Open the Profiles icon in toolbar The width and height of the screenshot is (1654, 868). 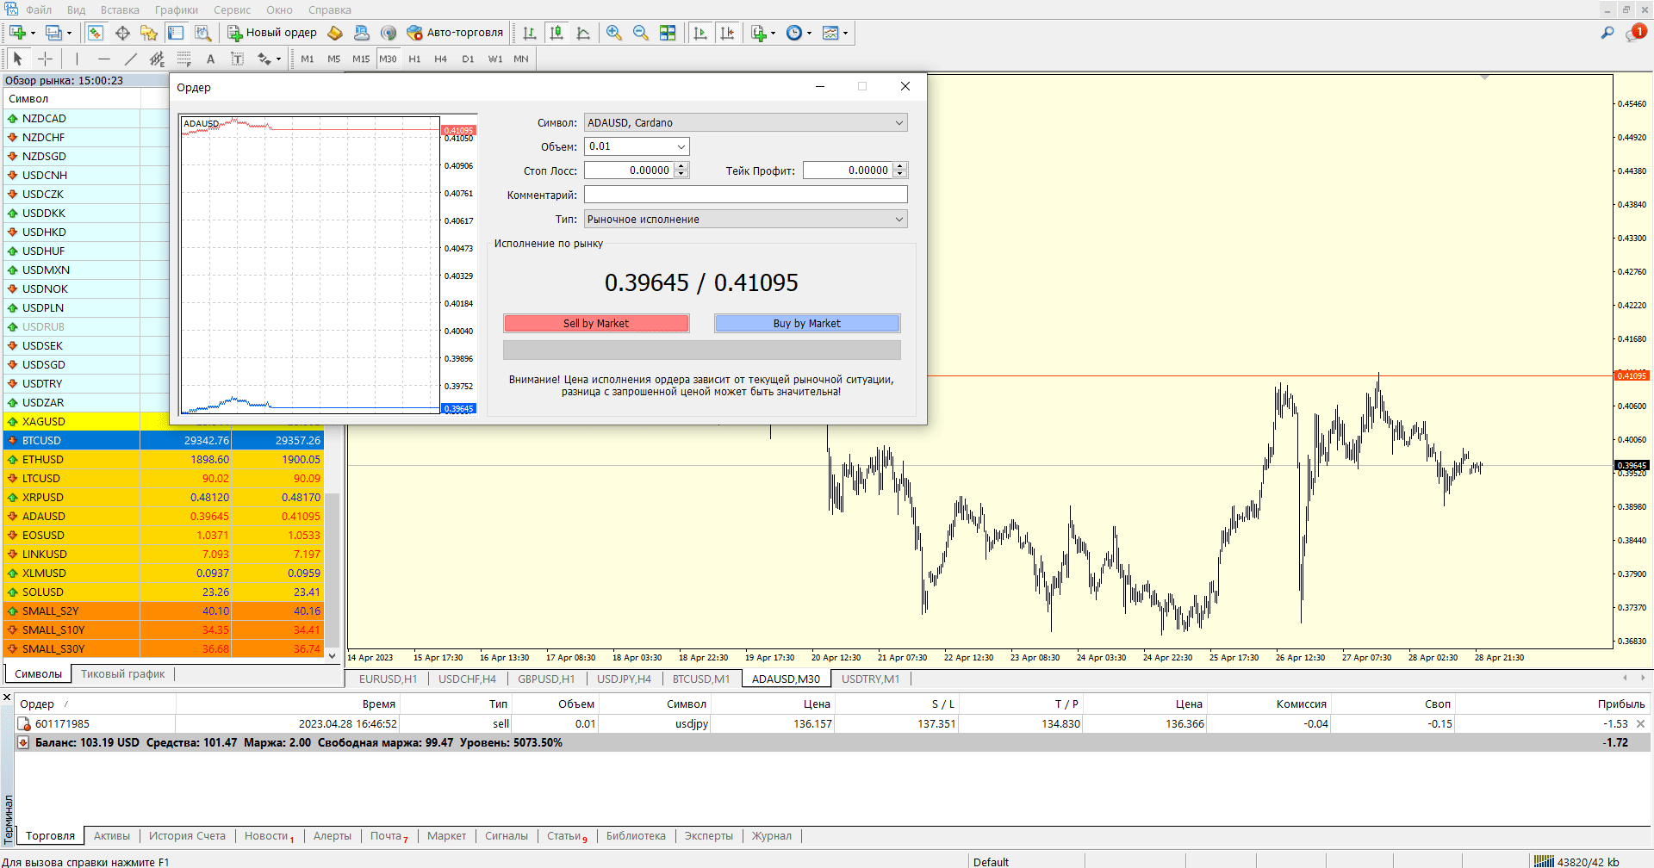[x=53, y=33]
